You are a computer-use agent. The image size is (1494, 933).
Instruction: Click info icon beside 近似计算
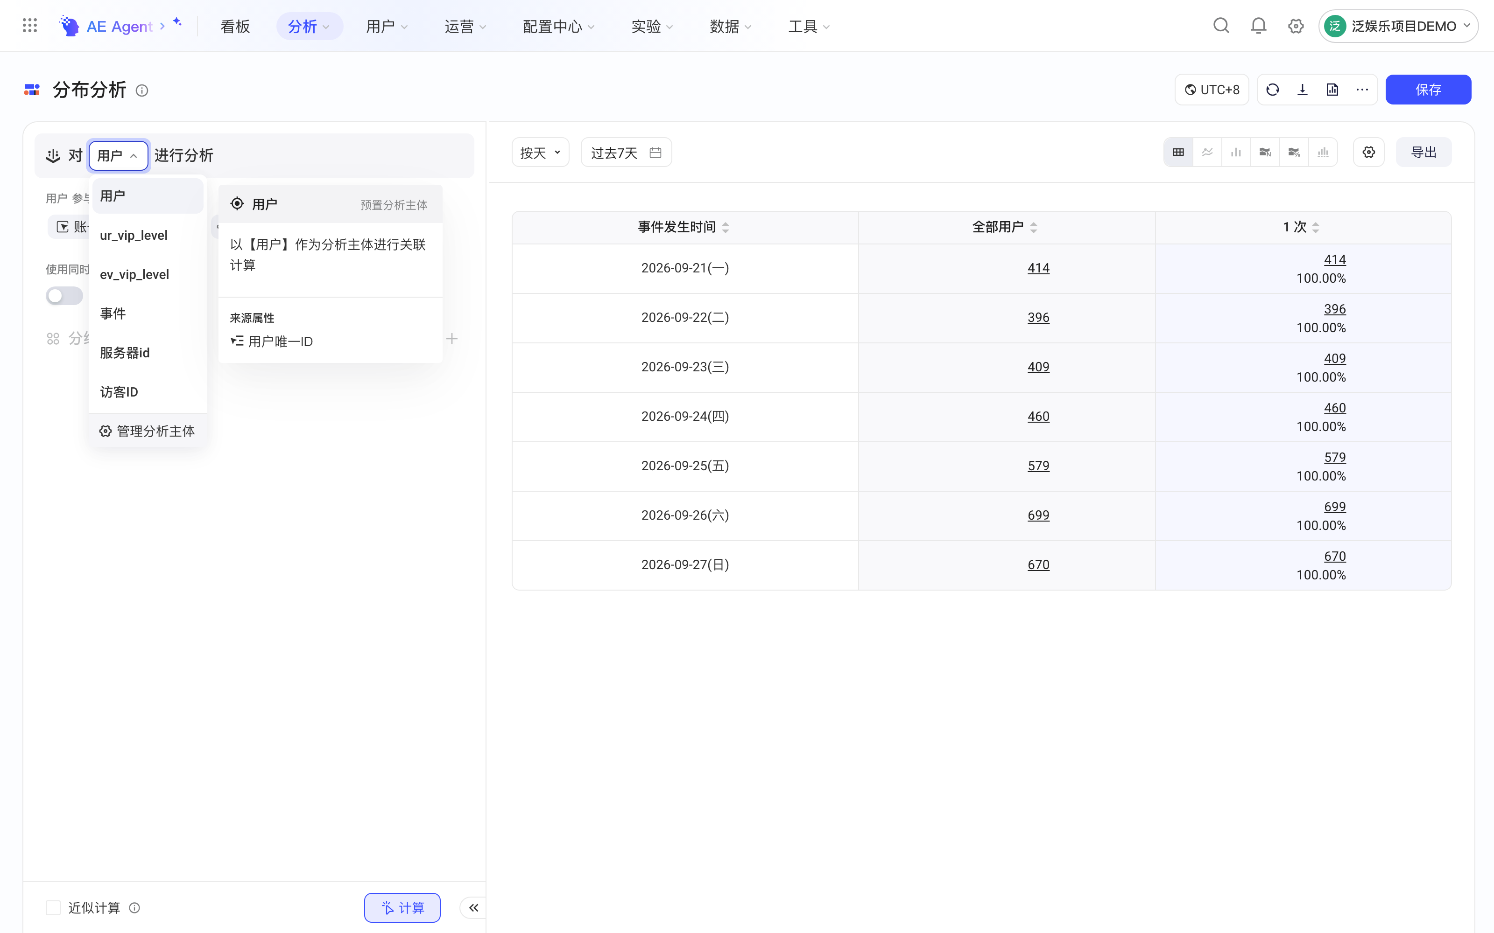coord(134,908)
